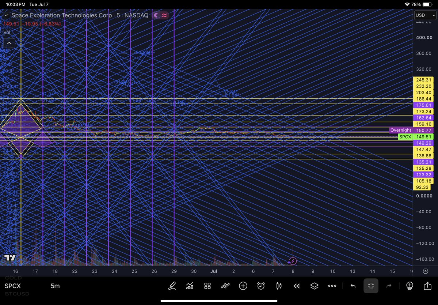
Task: Open the ideas light bulb icon
Action: click(410, 286)
